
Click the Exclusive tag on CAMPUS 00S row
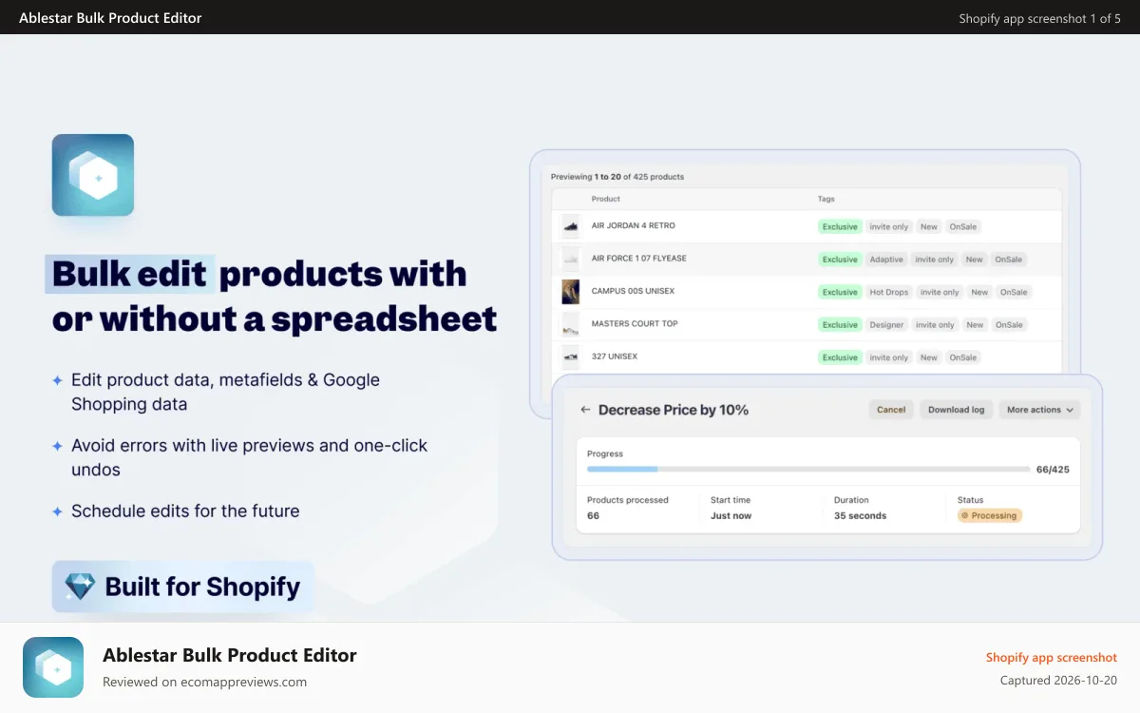pos(840,292)
